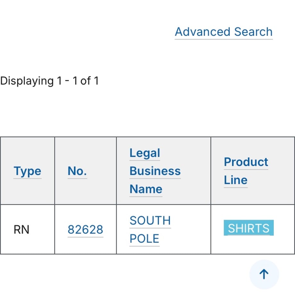Viewport: 295px width, 295px height.
Task: Sort by the Product Line column header
Action: (246, 171)
